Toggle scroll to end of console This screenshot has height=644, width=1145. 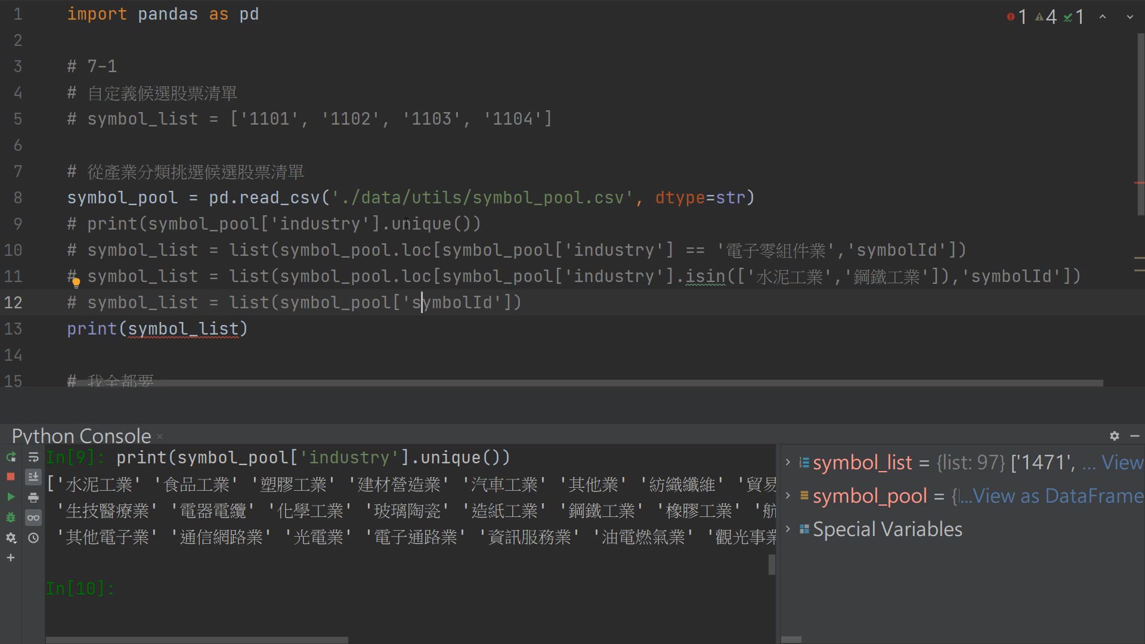click(x=33, y=477)
